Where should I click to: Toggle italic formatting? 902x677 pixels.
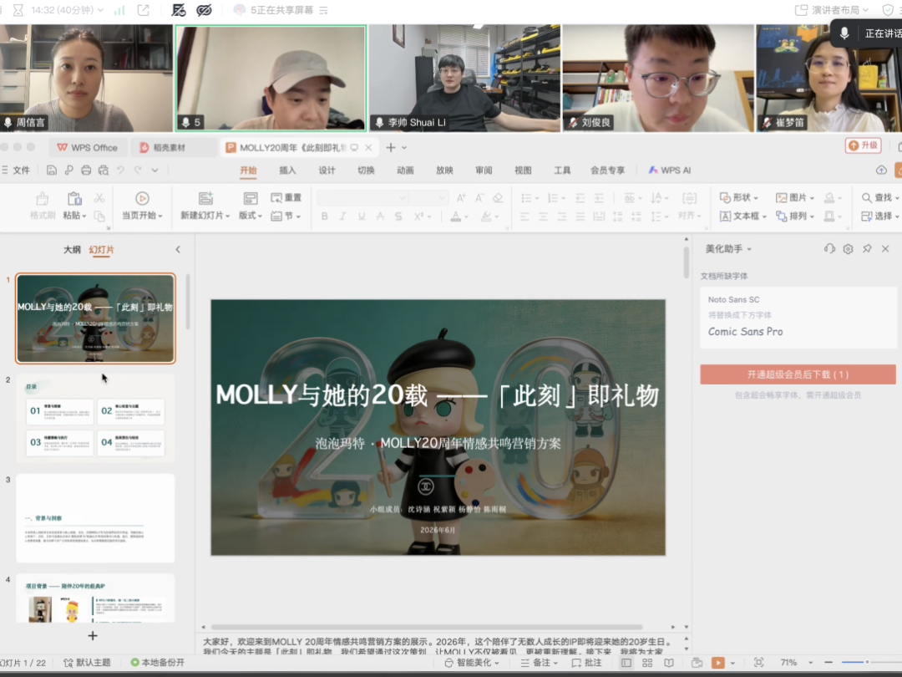coord(343,216)
